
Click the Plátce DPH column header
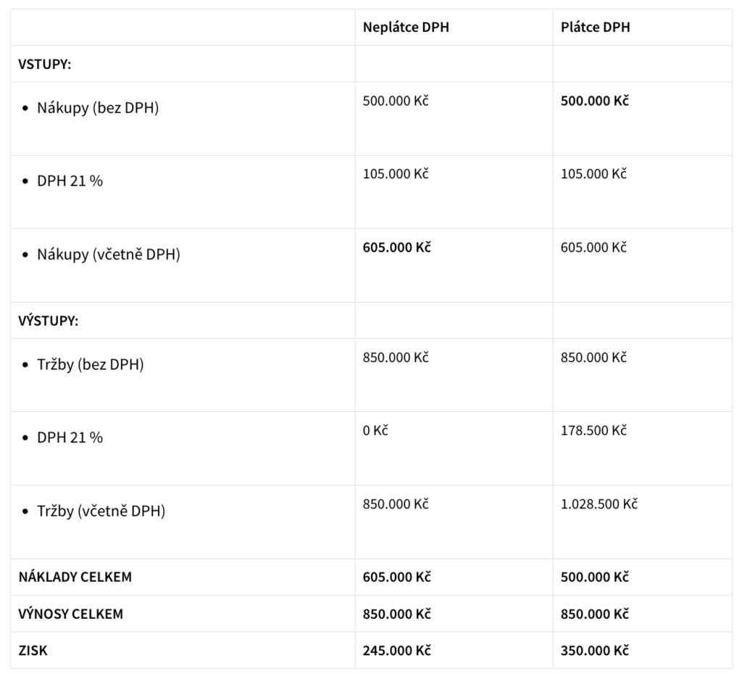[595, 28]
